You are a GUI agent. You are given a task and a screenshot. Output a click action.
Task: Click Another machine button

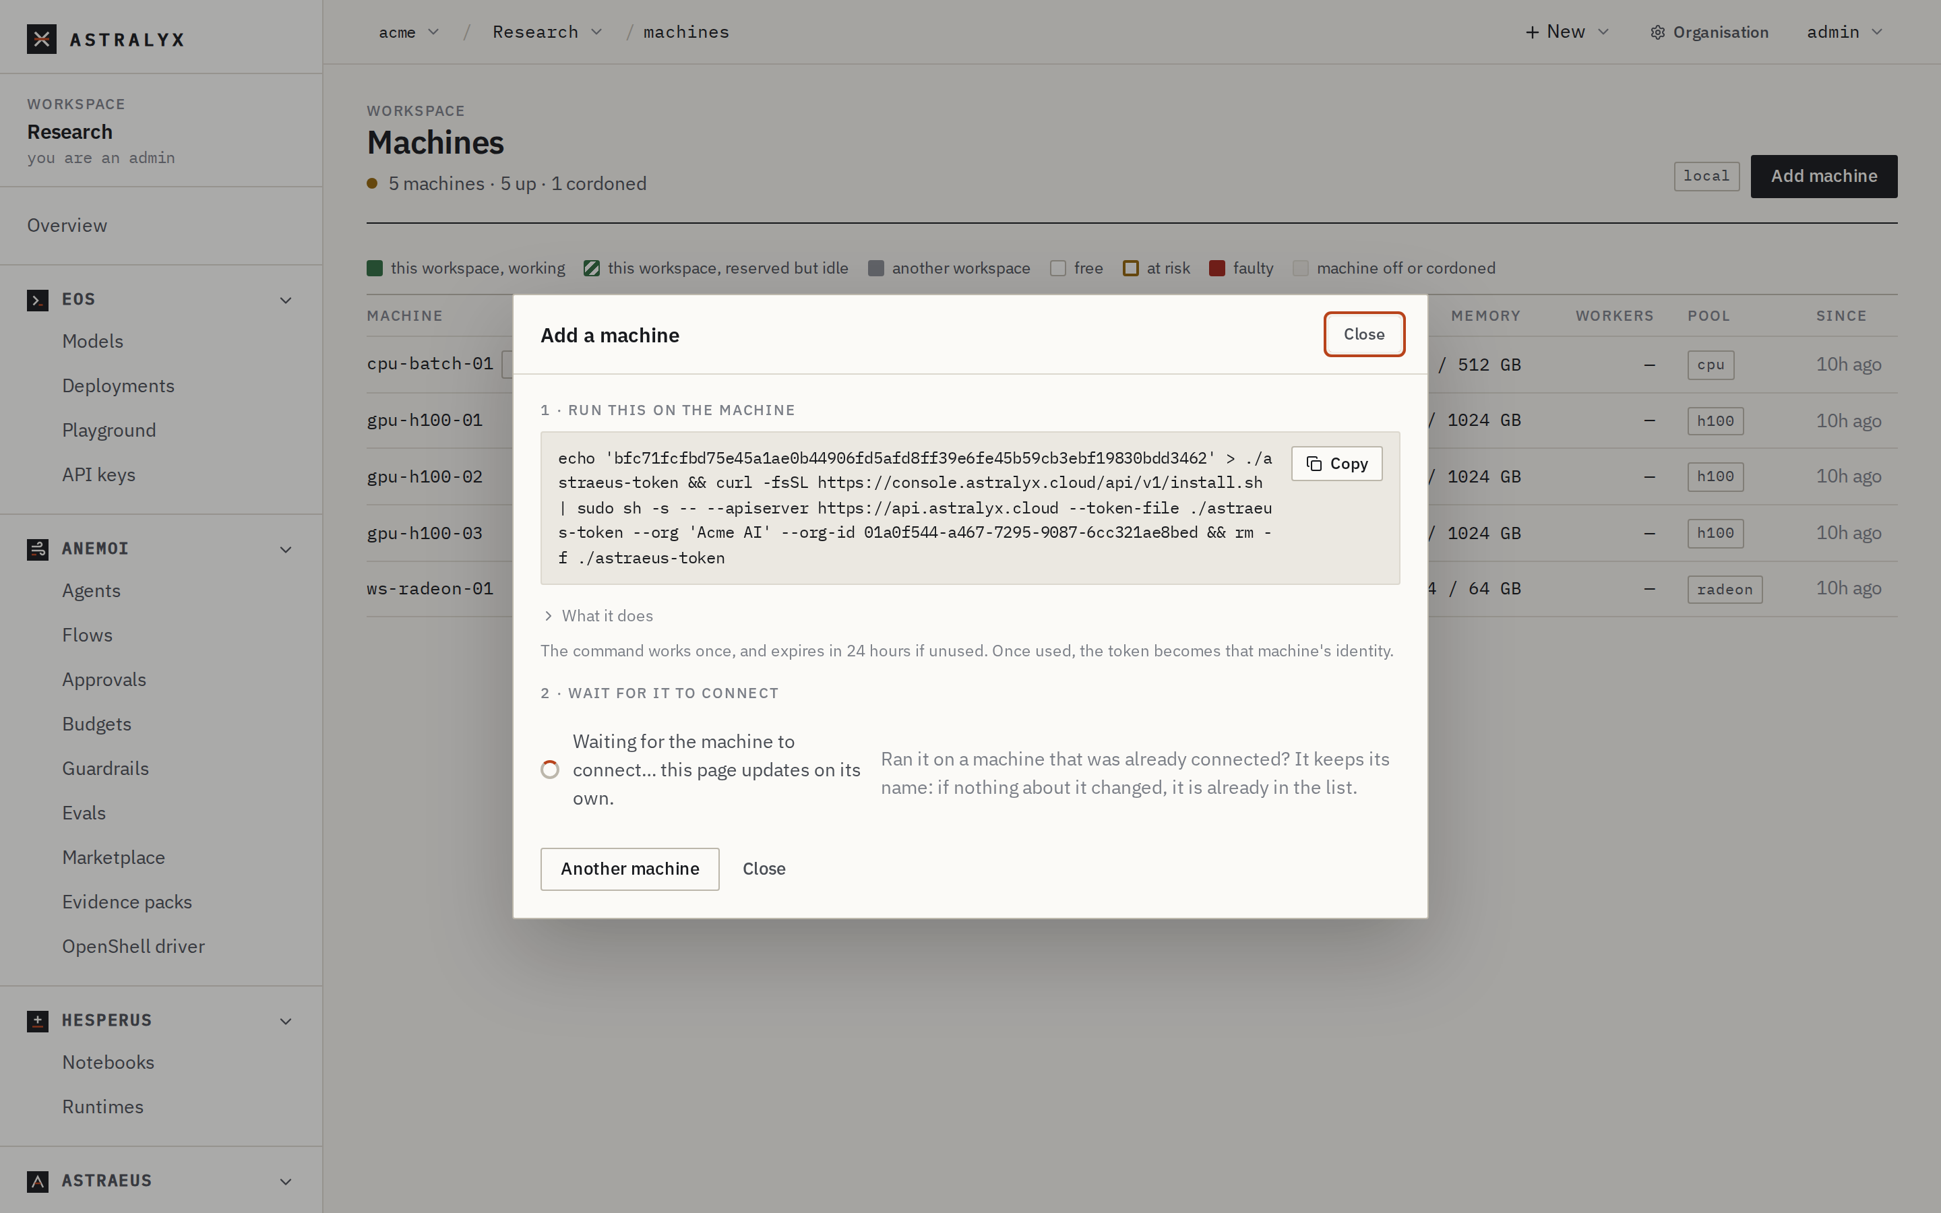(x=629, y=869)
